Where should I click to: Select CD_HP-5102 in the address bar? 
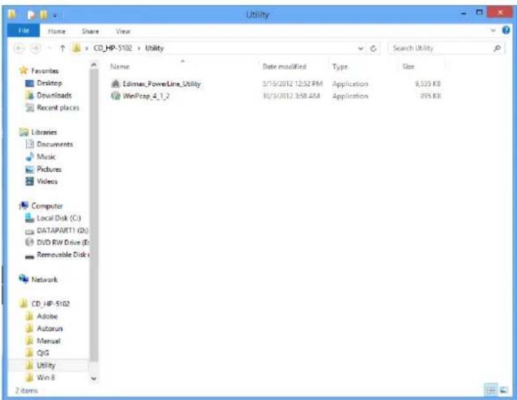point(113,48)
